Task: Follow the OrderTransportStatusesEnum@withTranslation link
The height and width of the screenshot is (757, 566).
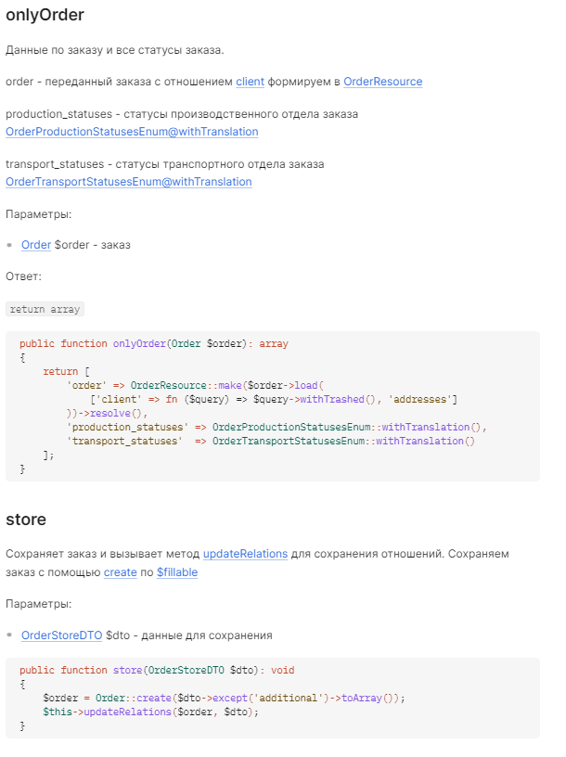Action: [128, 182]
